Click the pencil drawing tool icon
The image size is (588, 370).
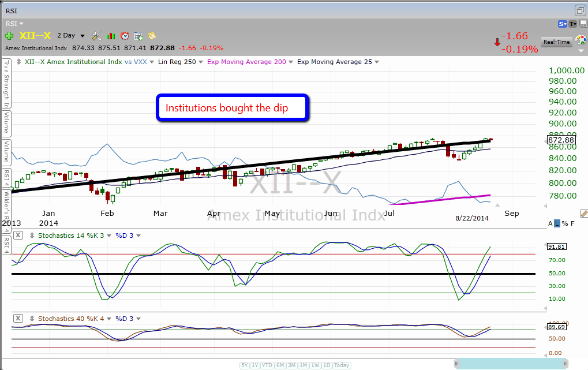coord(583,214)
